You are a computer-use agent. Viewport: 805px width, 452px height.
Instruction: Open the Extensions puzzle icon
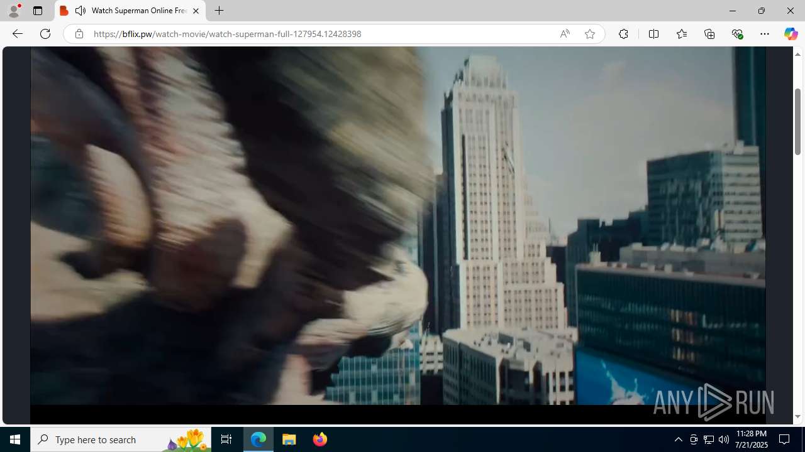[623, 34]
